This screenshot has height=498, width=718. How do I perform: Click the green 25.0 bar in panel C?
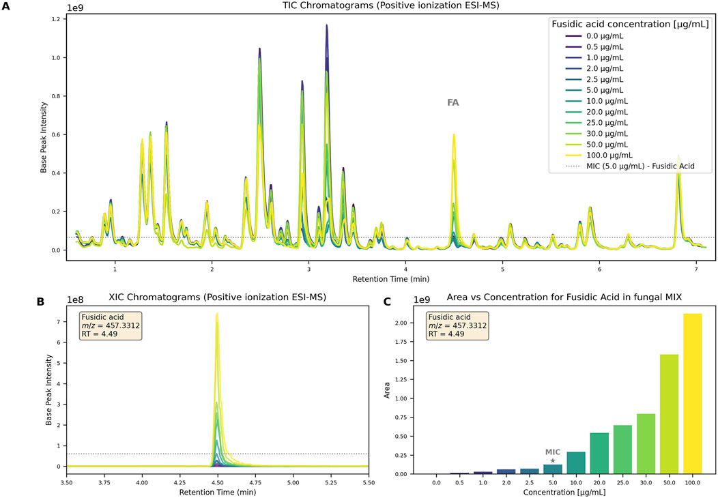click(x=622, y=450)
